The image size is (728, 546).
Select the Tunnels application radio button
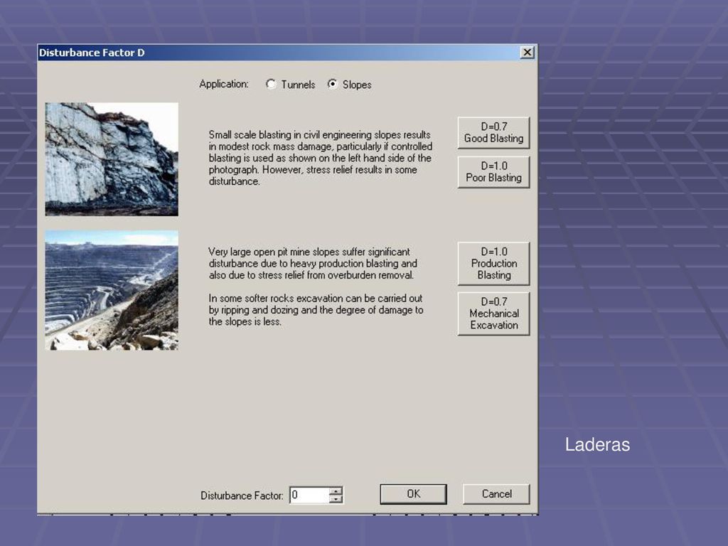click(271, 85)
